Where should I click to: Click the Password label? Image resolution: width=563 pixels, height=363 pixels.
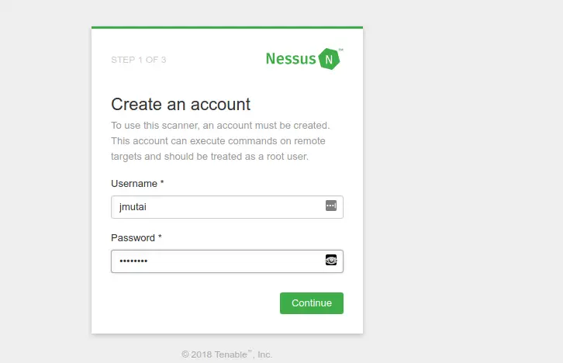point(133,237)
